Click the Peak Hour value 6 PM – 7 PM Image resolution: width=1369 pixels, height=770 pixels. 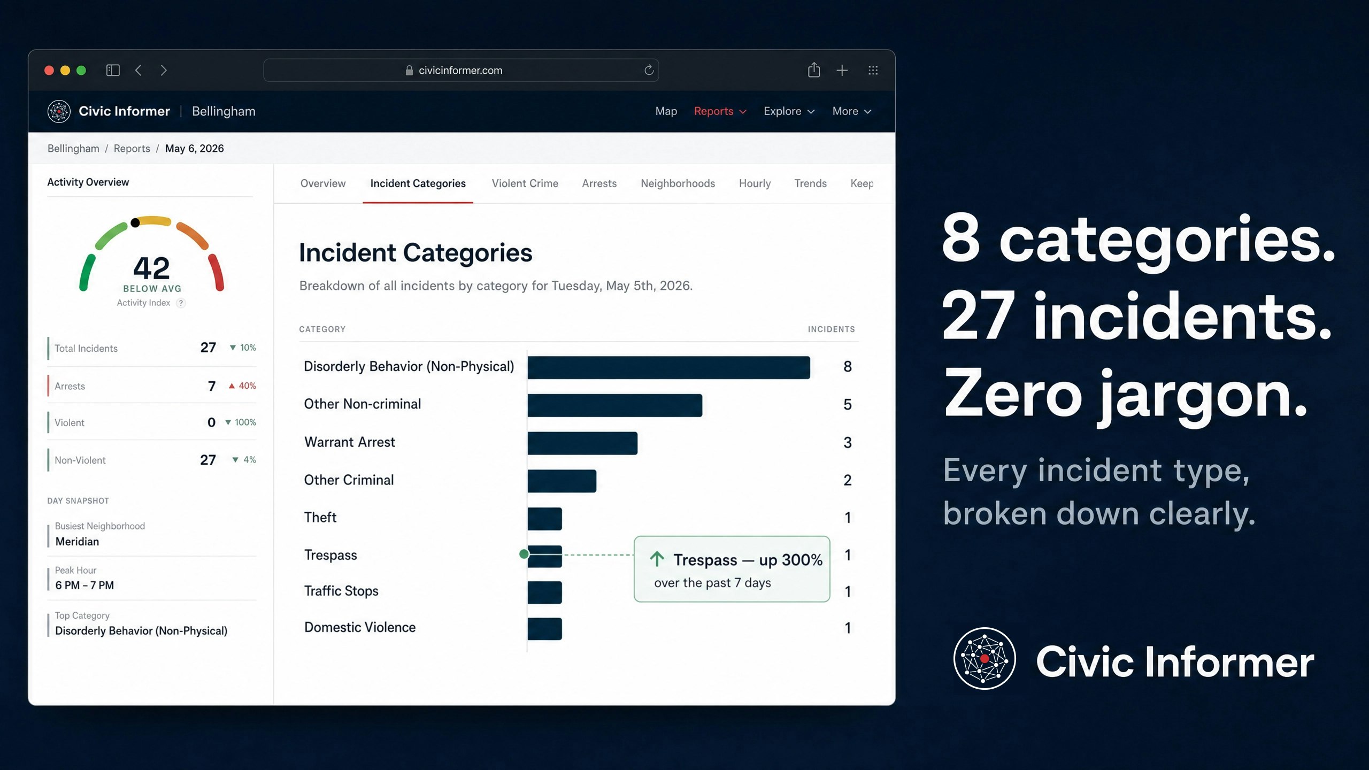84,586
